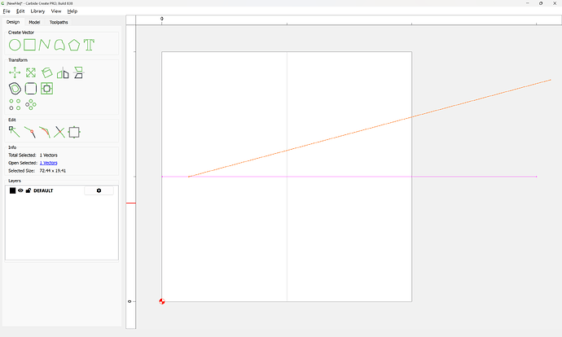Select the Polyline vector tool
The image size is (562, 337).
[45, 44]
